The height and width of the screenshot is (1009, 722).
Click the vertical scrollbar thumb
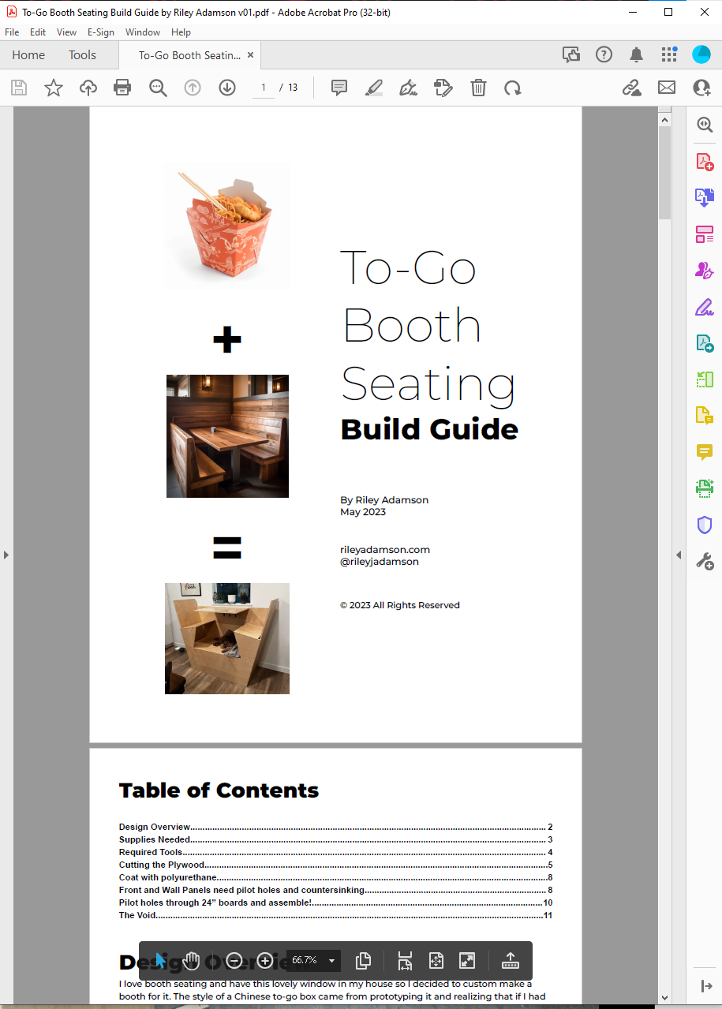(x=664, y=174)
